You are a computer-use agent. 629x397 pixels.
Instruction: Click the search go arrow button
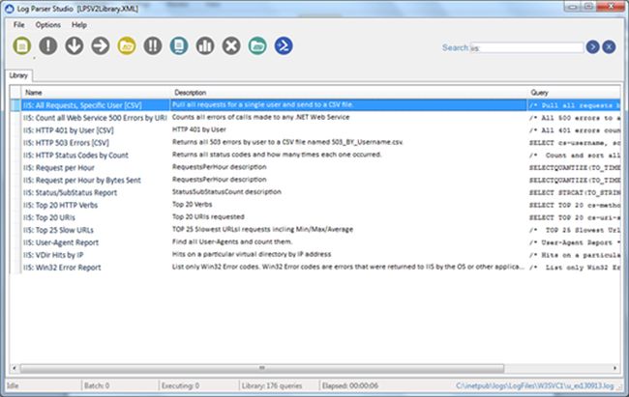(592, 47)
